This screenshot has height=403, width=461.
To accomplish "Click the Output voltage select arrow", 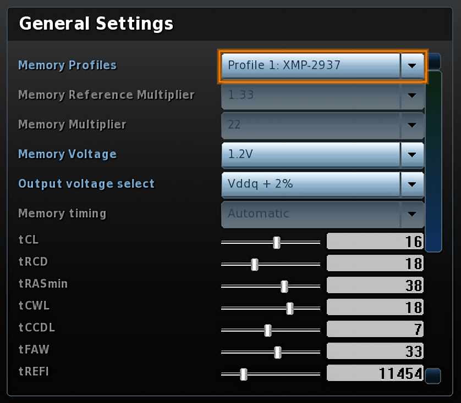I will pyautogui.click(x=412, y=184).
